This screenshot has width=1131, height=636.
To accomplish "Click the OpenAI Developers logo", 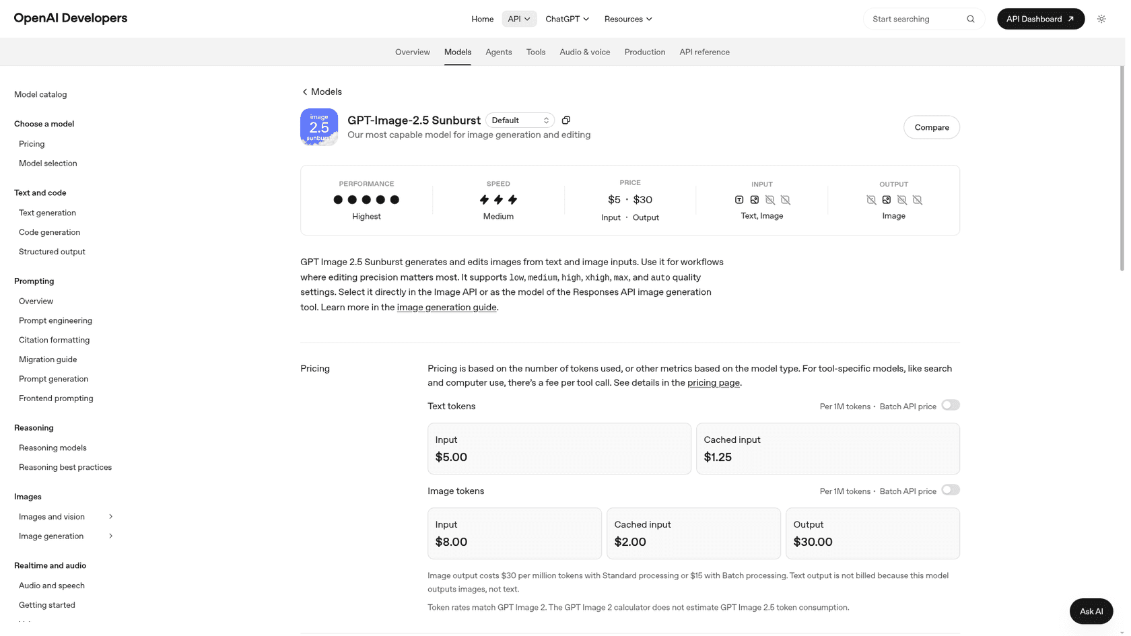I will [x=71, y=18].
